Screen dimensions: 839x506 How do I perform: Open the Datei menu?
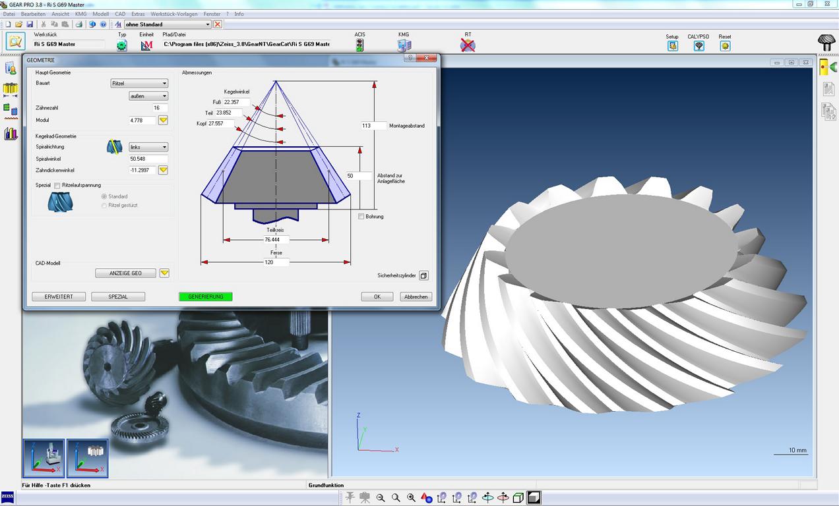pos(9,14)
